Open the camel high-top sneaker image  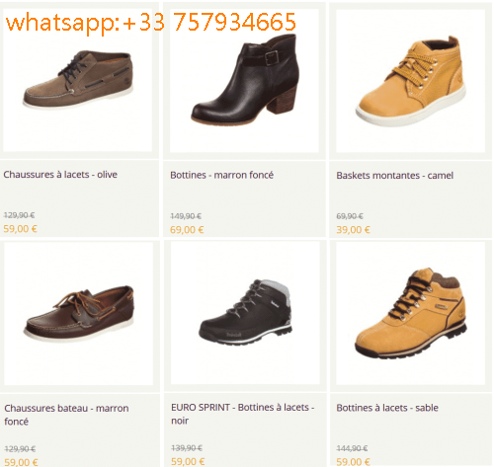[410, 81]
